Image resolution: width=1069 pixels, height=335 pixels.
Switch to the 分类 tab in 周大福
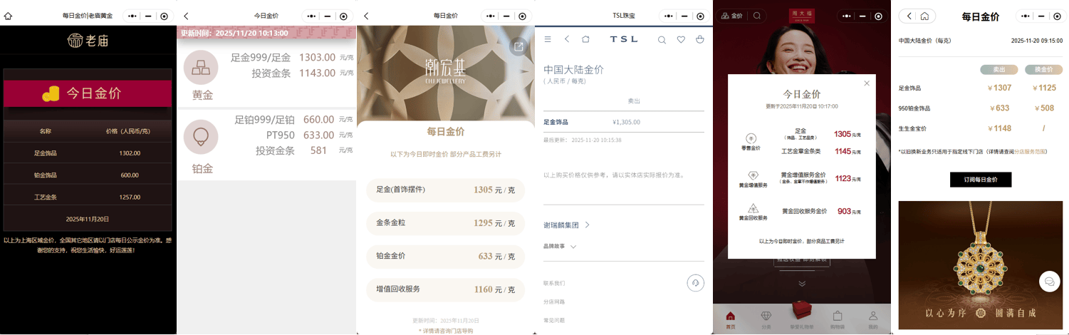766,319
